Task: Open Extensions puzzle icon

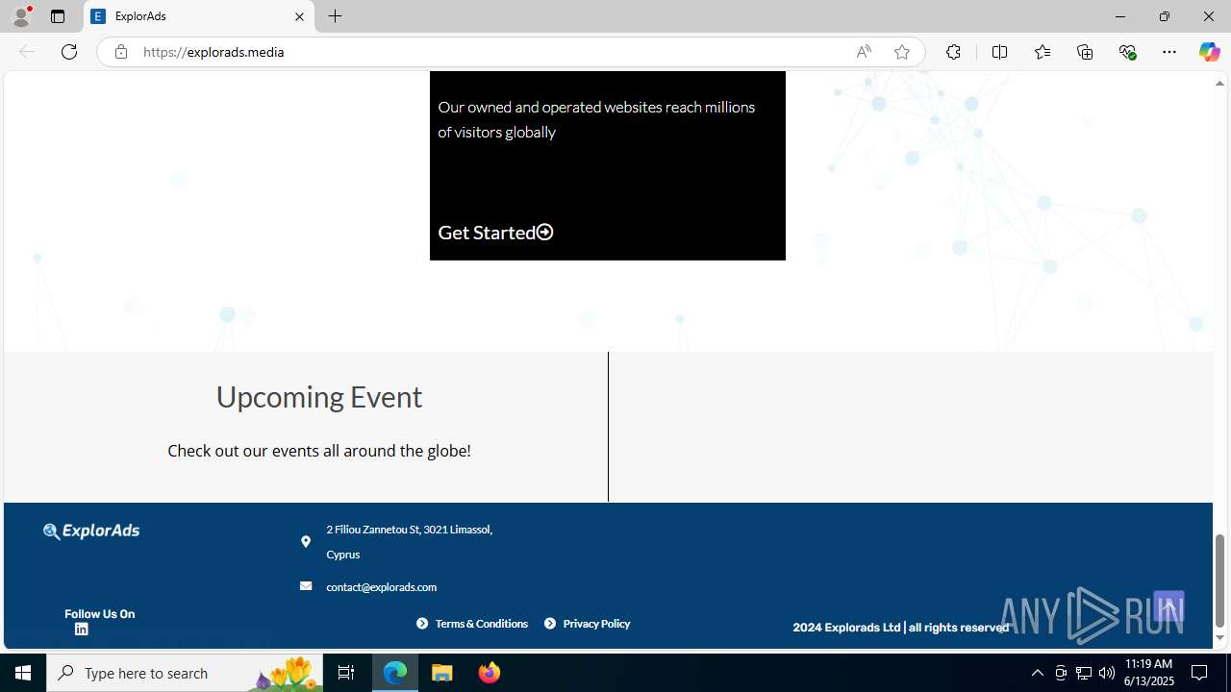Action: click(953, 52)
